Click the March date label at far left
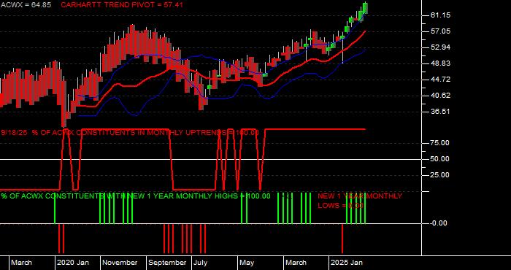Screen dimensions: 511x270 (21, 263)
